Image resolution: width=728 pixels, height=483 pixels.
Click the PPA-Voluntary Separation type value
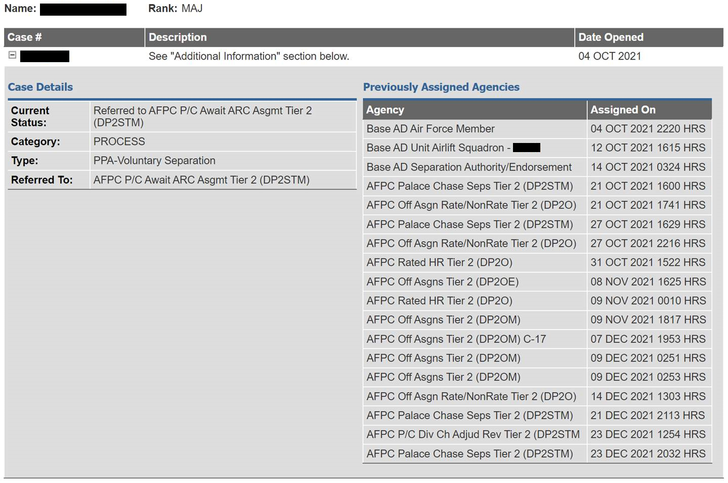click(x=154, y=161)
